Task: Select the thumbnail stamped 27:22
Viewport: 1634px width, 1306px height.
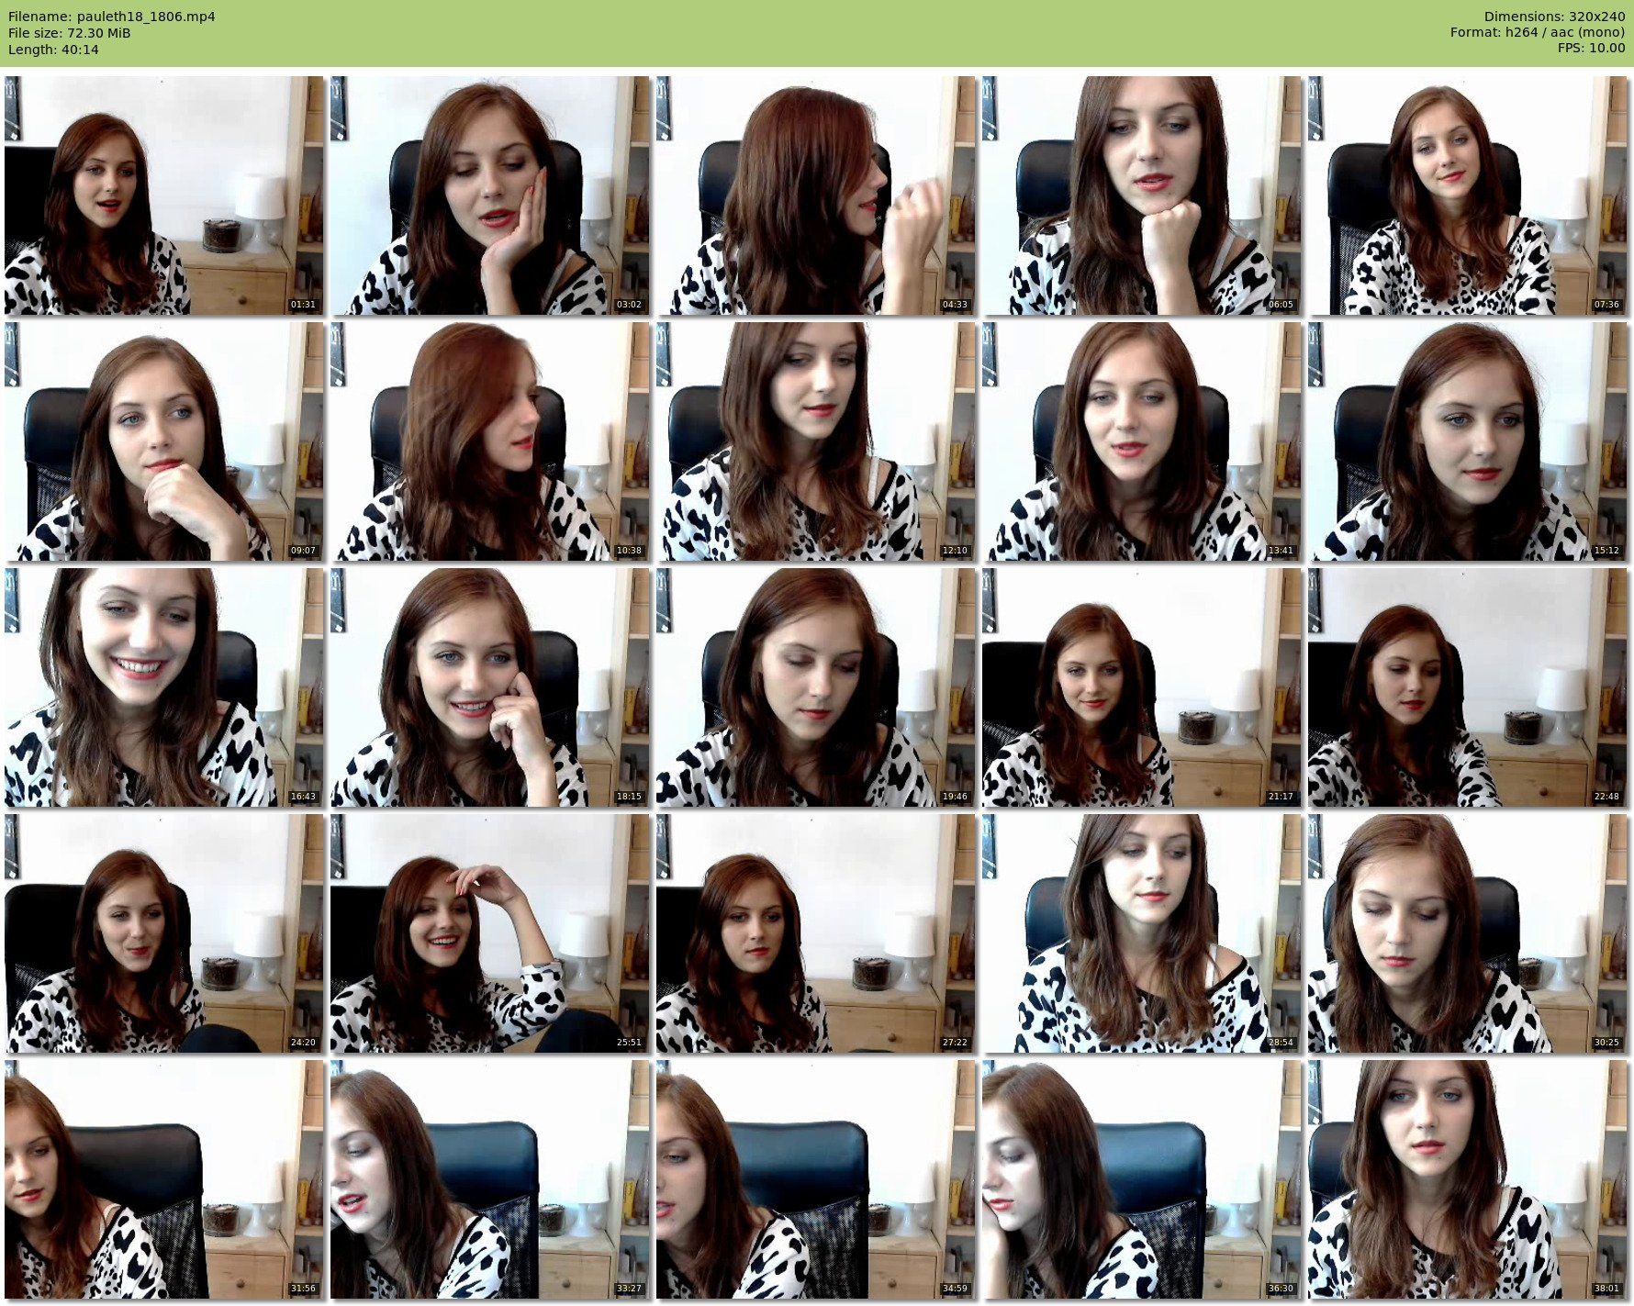Action: (x=816, y=933)
